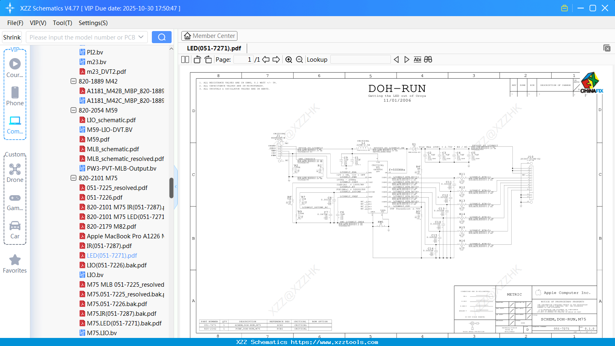
Task: Open m23.bv in the file tree
Action: point(97,62)
